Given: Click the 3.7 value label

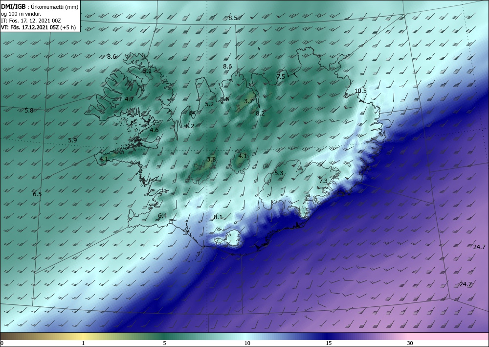Looking at the screenshot, I should coord(248,101).
